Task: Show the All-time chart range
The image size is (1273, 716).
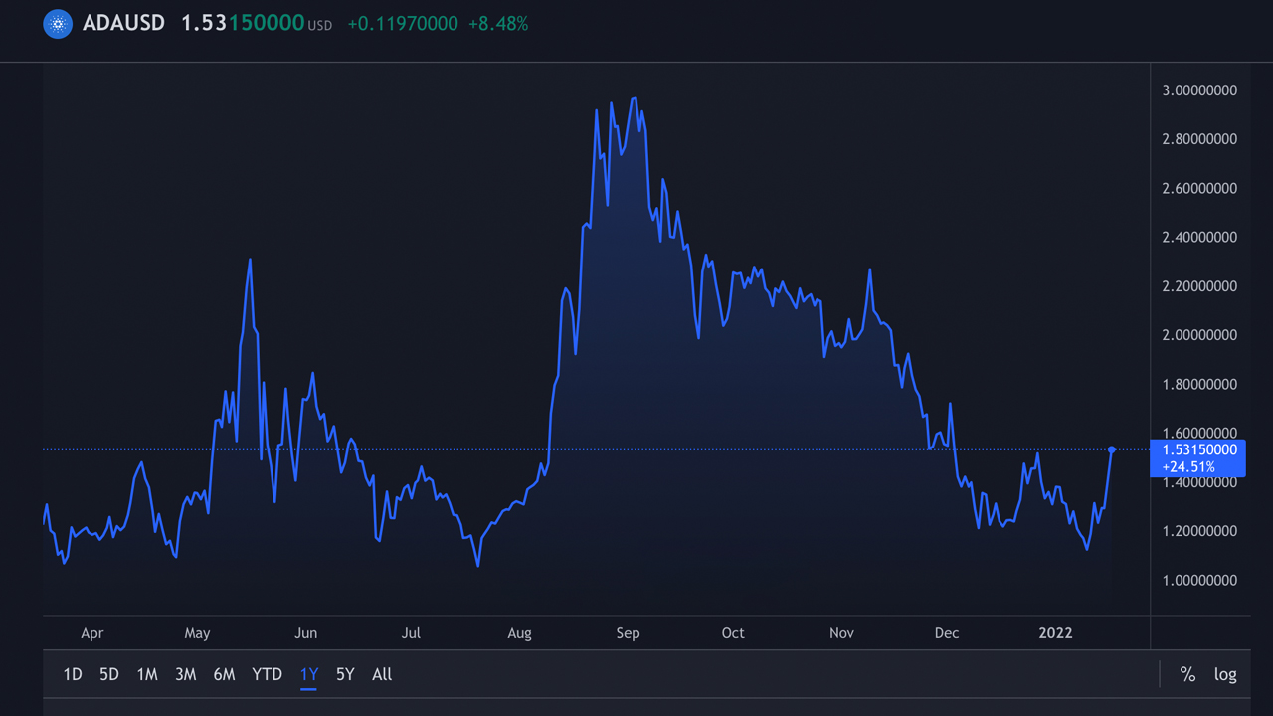Action: click(x=382, y=674)
